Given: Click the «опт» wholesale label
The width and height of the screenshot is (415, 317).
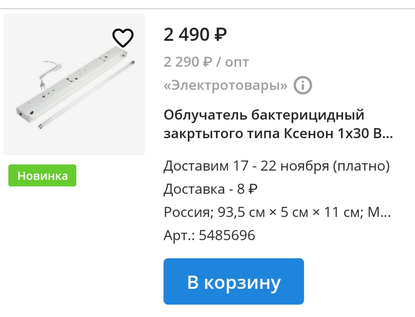Looking at the screenshot, I should (237, 62).
